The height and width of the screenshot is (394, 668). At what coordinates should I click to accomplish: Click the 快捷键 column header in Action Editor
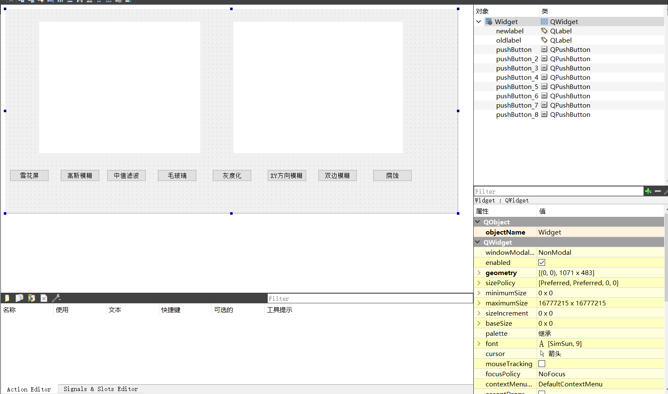pyautogui.click(x=171, y=310)
